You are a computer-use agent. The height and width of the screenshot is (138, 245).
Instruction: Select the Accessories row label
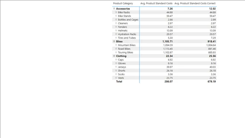coord(123,8)
